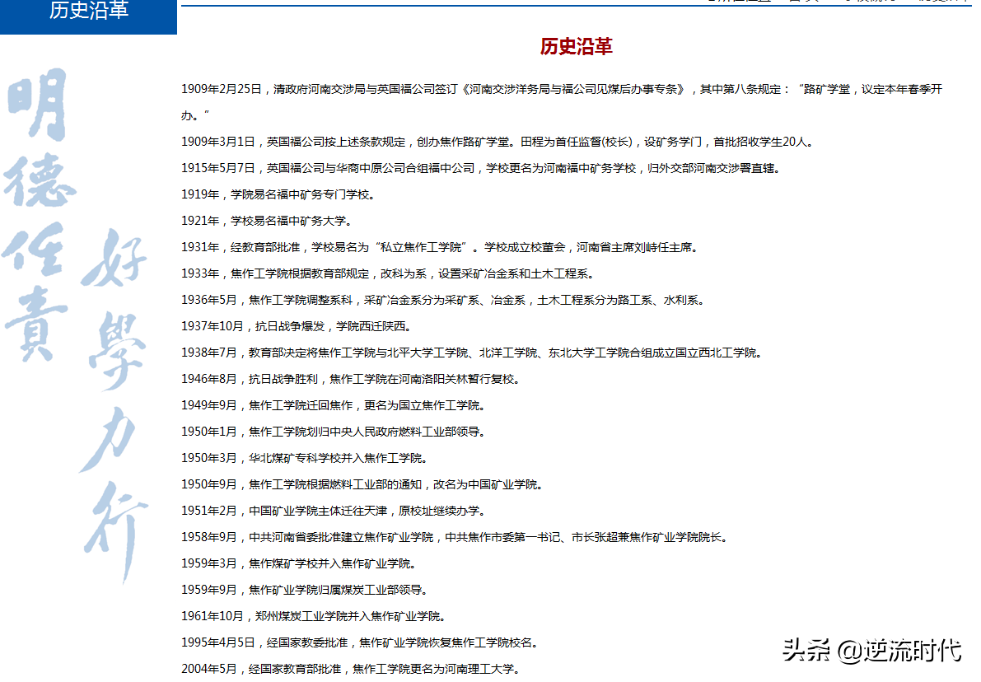The width and height of the screenshot is (981, 682).
Task: Click the 1951年2月 迁往天津 line
Action: click(x=334, y=511)
